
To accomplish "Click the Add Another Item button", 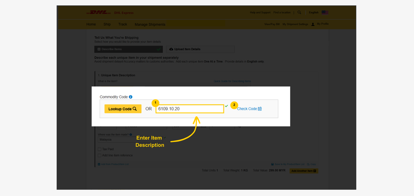I will tap(304, 171).
